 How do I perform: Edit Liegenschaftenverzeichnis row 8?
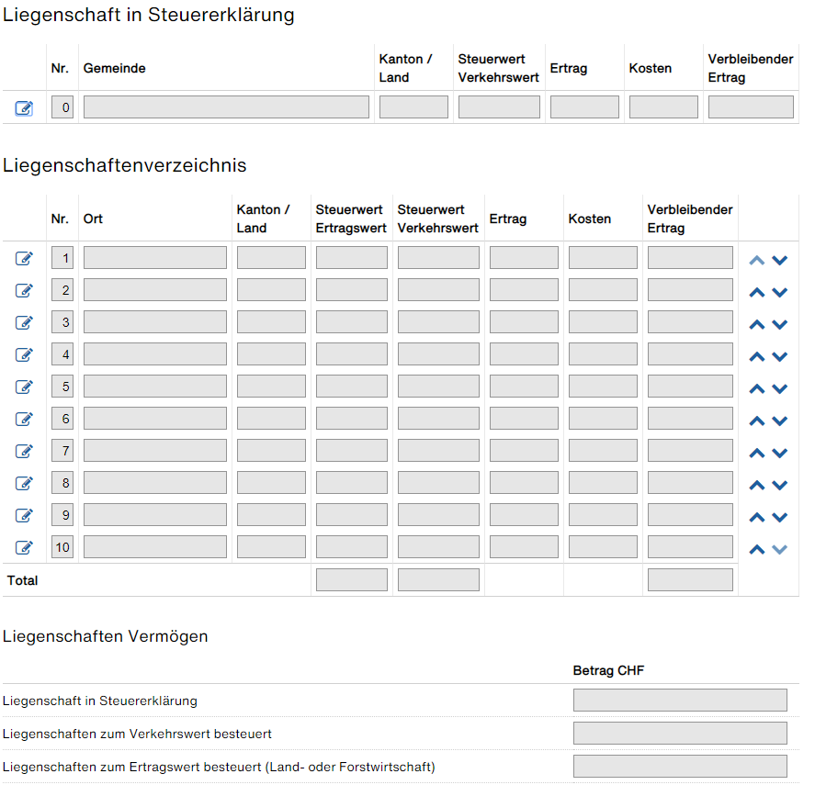(24, 484)
